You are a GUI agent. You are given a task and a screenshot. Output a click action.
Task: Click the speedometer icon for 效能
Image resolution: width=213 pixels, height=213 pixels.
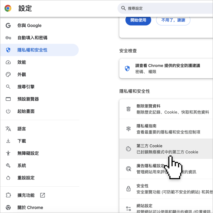click(8, 62)
